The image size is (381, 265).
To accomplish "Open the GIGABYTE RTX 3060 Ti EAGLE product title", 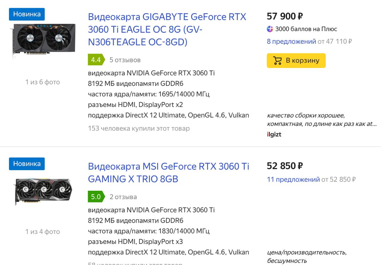I will click(x=167, y=30).
